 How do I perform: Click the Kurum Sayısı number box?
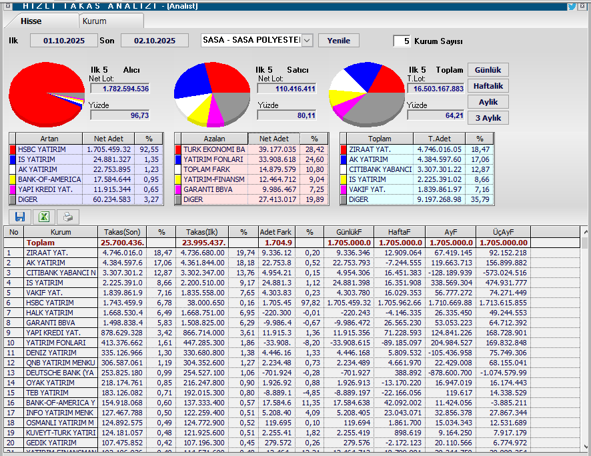402,41
